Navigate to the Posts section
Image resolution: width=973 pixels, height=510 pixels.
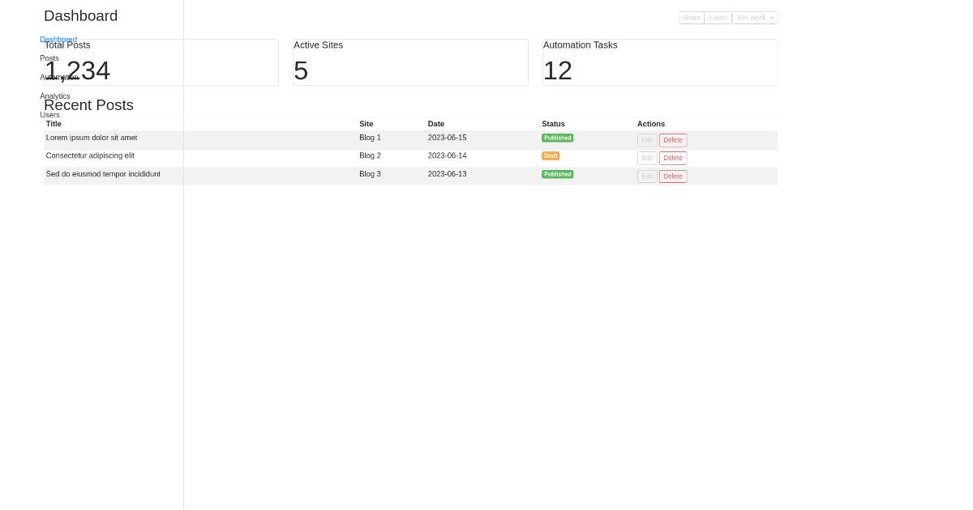(x=49, y=57)
